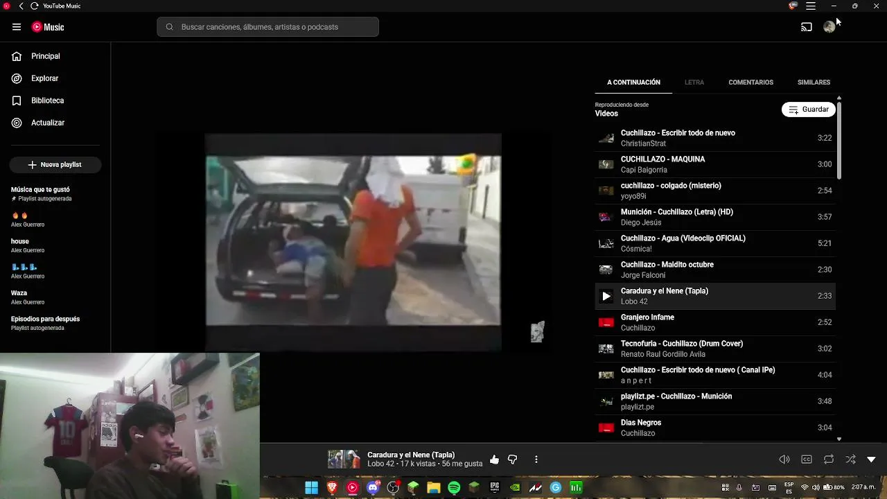Switch to the SIMILARES tab
Image resolution: width=887 pixels, height=499 pixels.
(814, 82)
